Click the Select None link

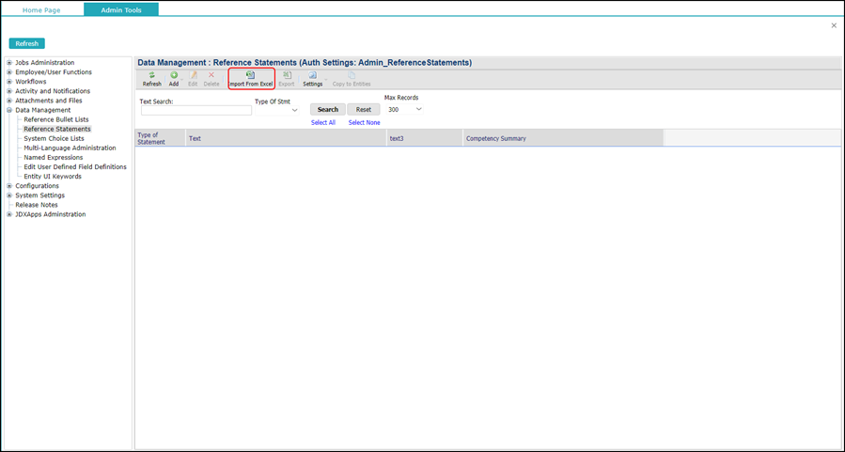coord(364,123)
